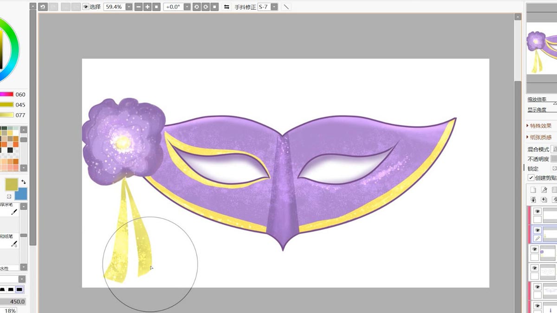
Task: Adjust the hue slider showing 060
Action: (6, 94)
